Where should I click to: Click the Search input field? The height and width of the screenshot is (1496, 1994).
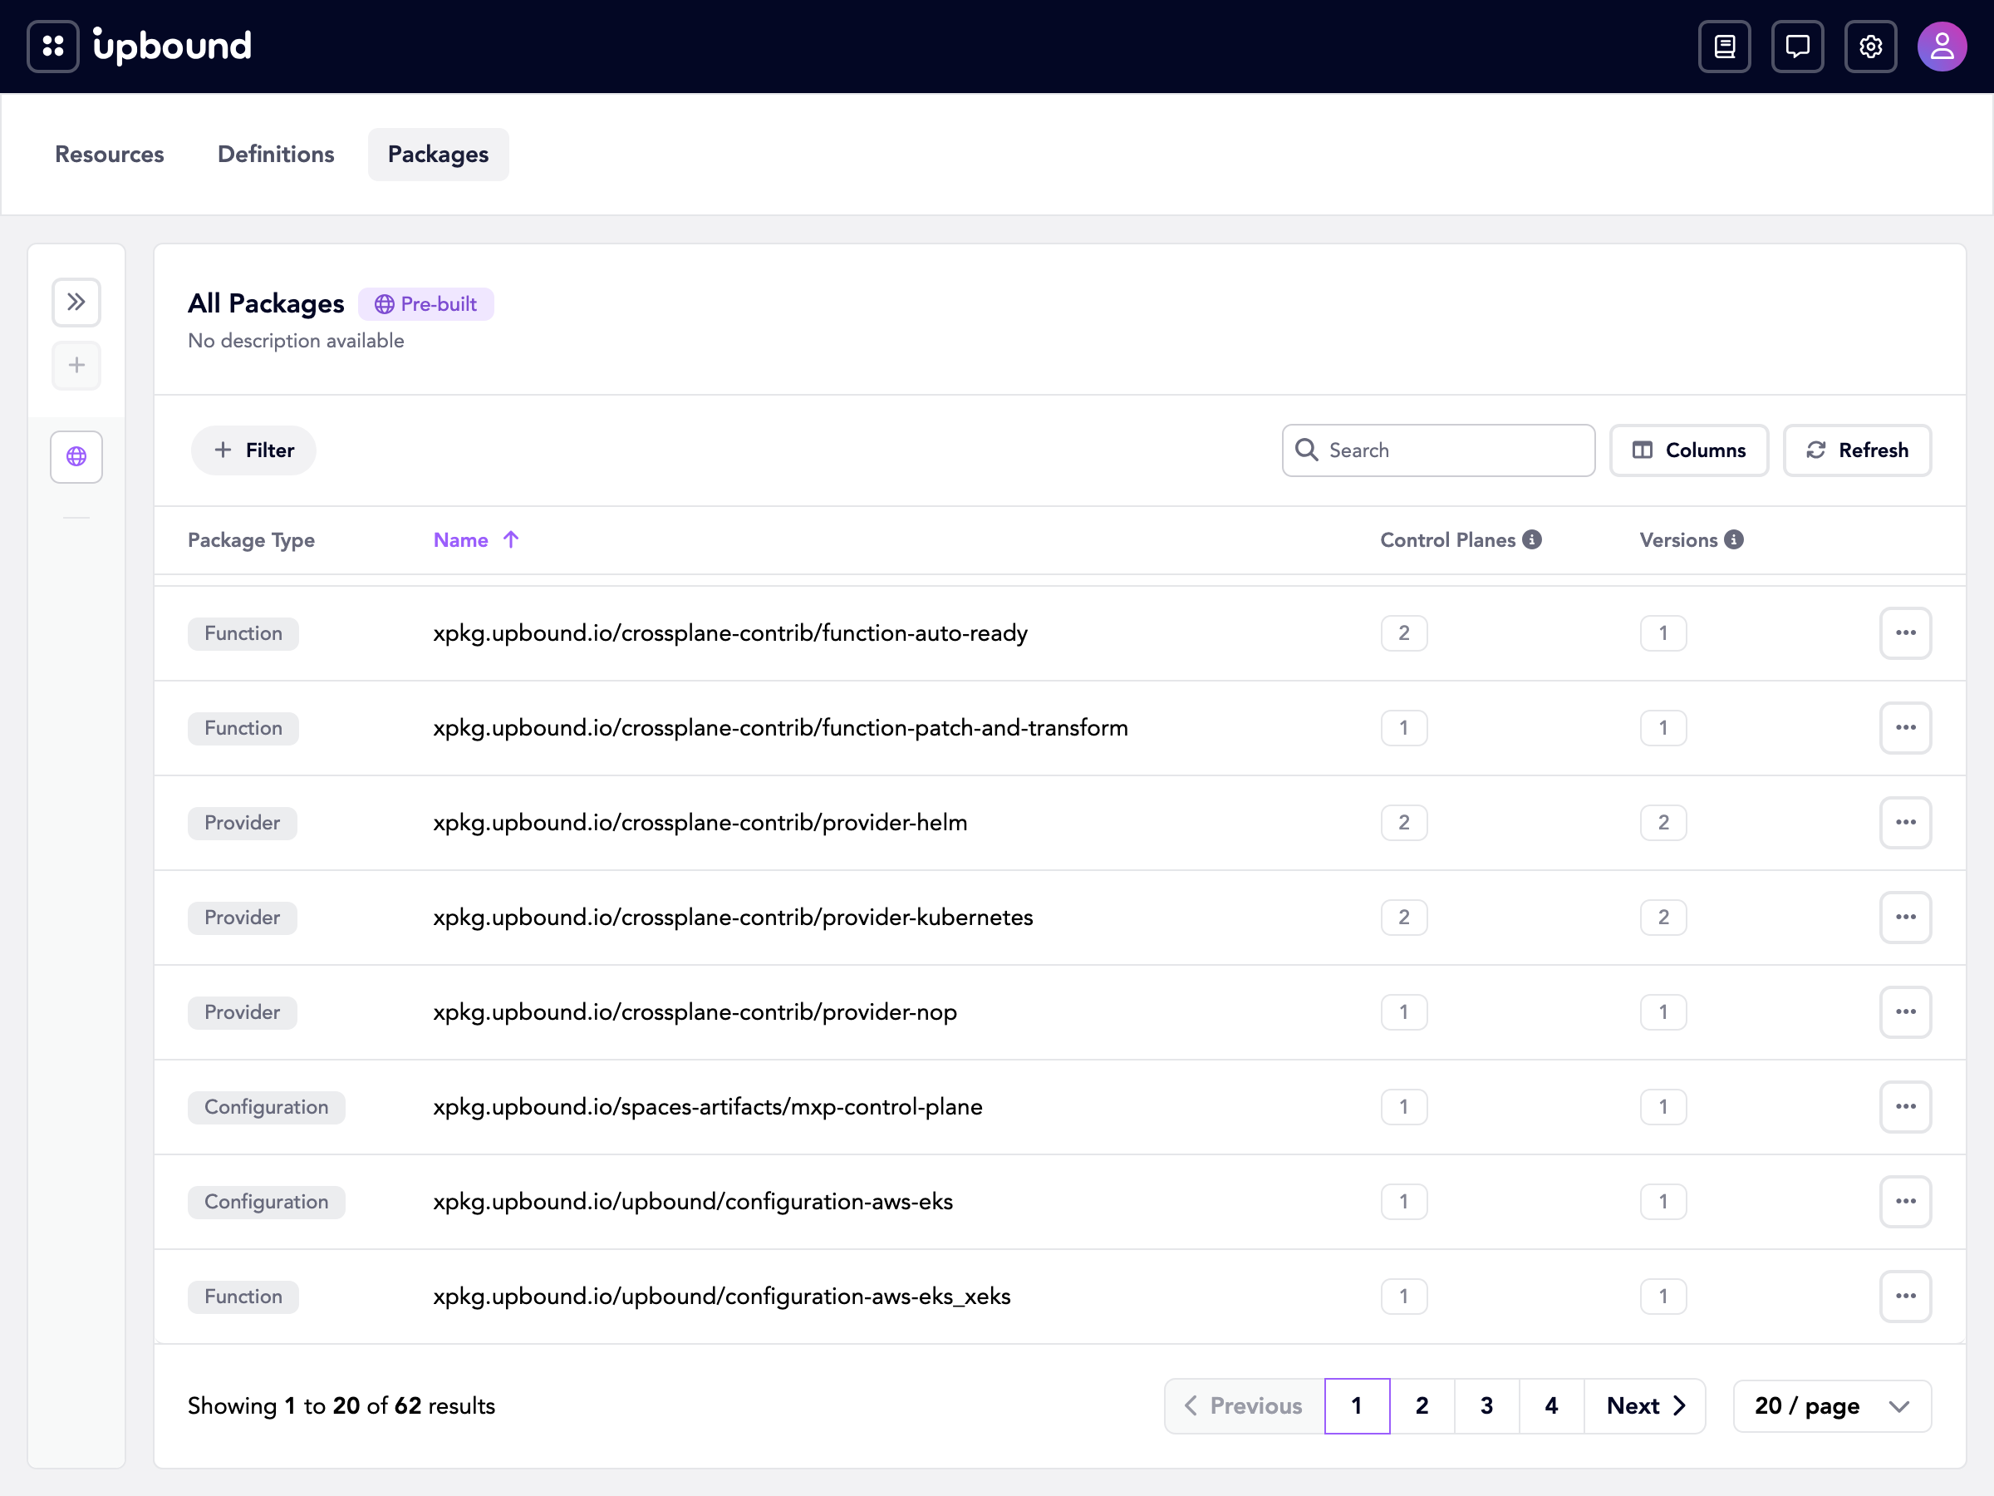1439,450
